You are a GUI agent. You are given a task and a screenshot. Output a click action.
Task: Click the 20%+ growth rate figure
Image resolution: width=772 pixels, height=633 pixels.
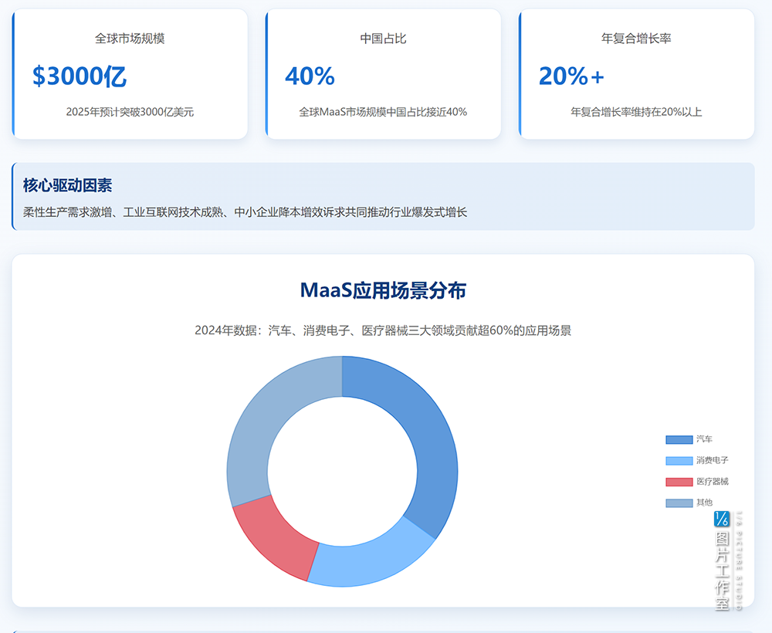pos(571,76)
